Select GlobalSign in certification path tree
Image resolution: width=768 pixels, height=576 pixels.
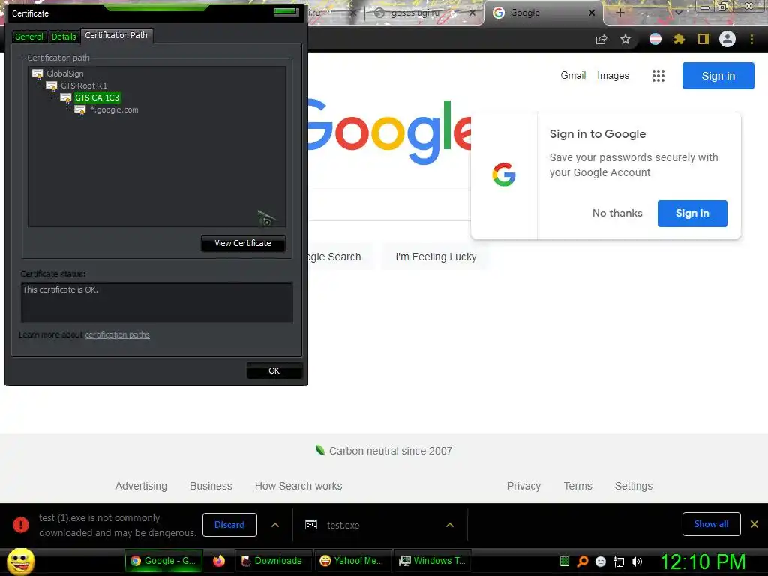pos(64,73)
